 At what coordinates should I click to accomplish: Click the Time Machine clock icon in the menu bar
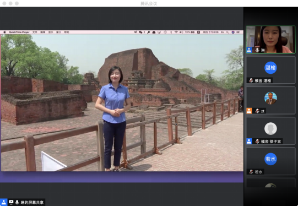(x=165, y=32)
